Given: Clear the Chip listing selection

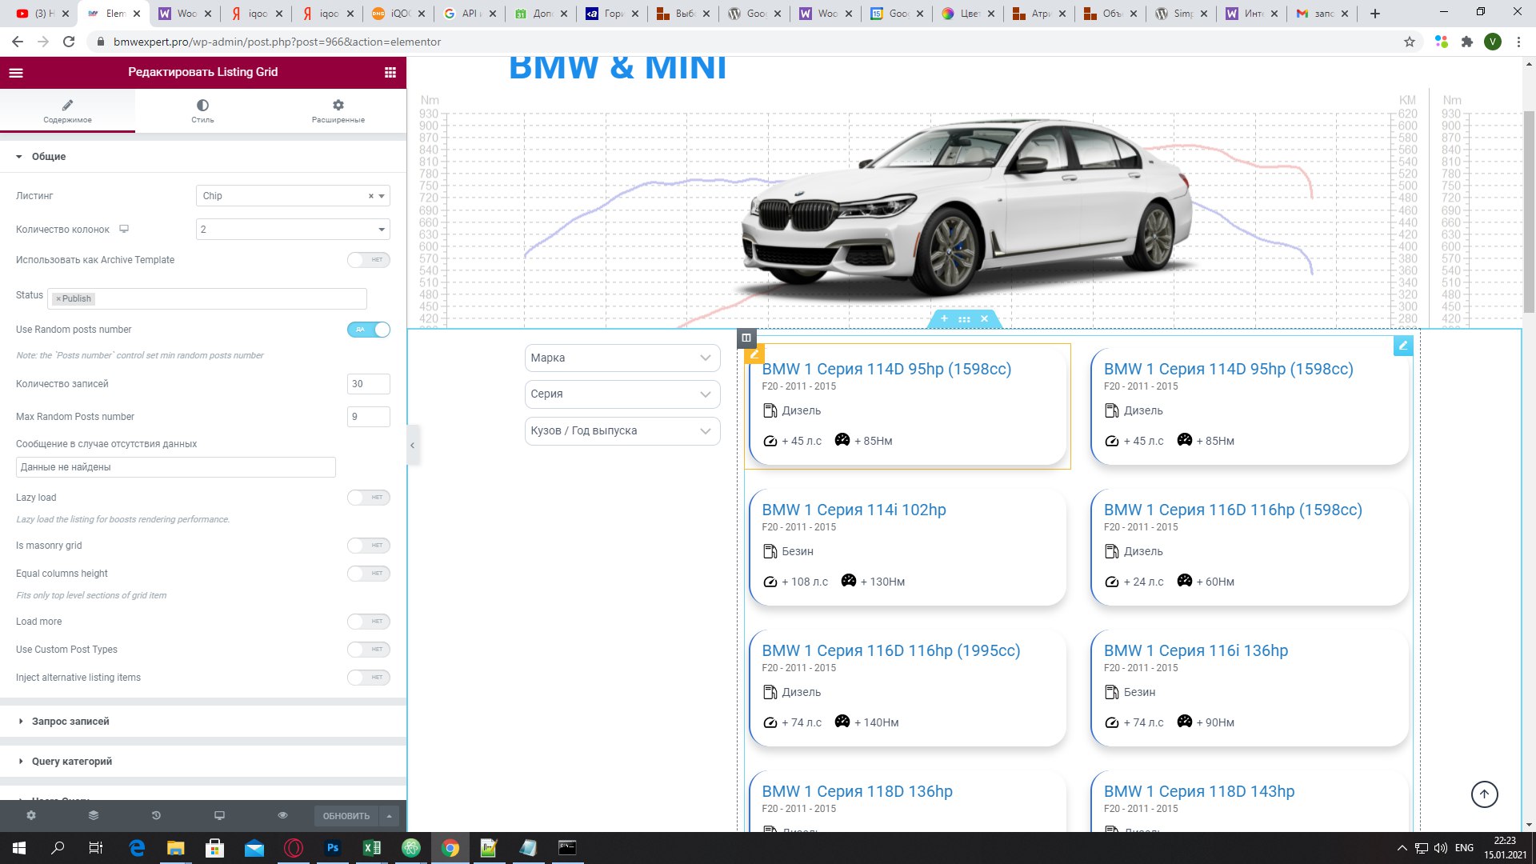Looking at the screenshot, I should (x=370, y=196).
